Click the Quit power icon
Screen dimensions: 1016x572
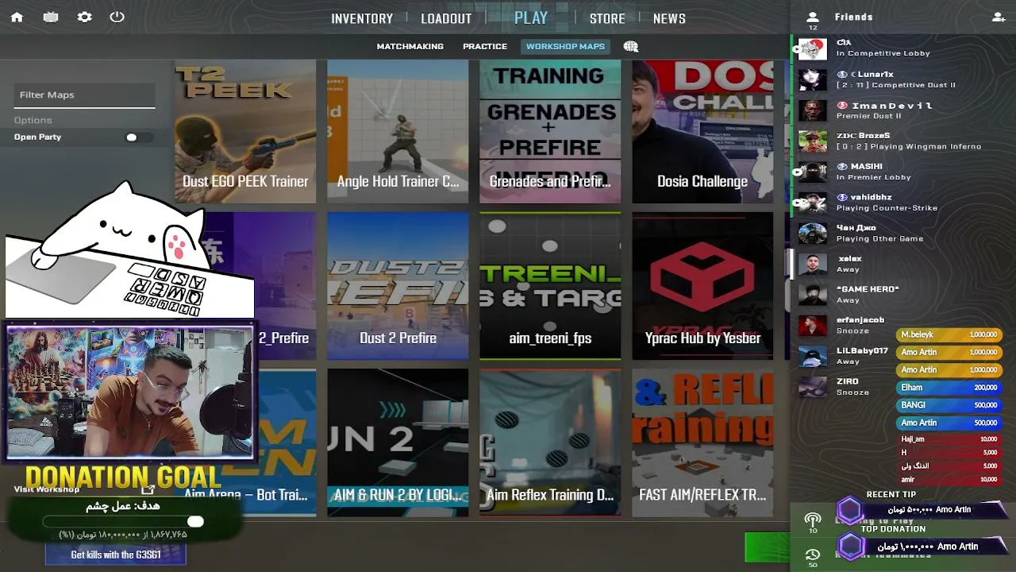[x=117, y=17]
